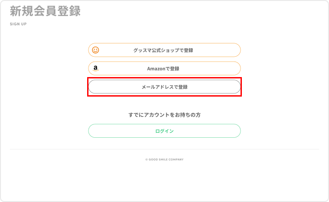Sign up using the email address option
The image size is (329, 202).
pos(164,87)
